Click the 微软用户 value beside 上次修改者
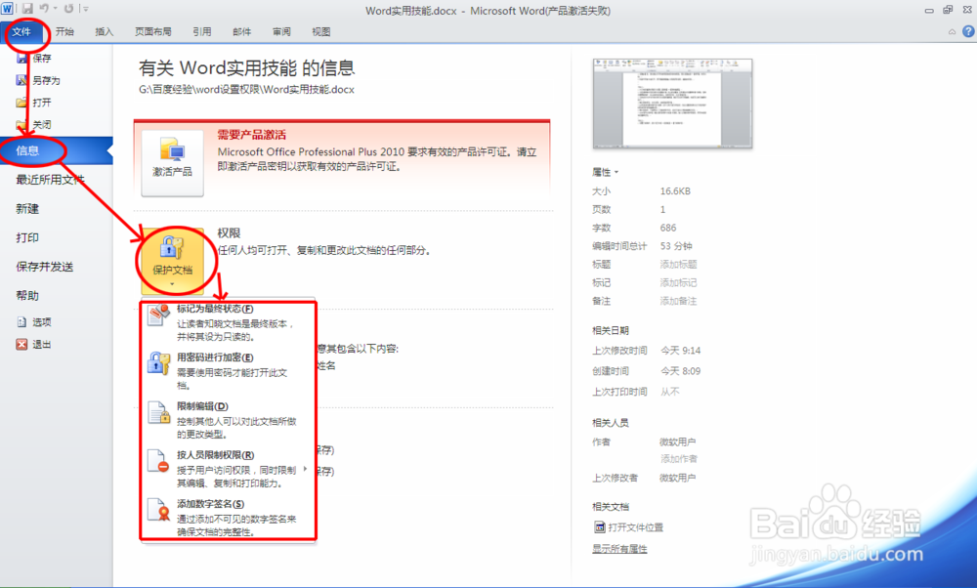Screen dimensions: 977x588 tap(678, 478)
